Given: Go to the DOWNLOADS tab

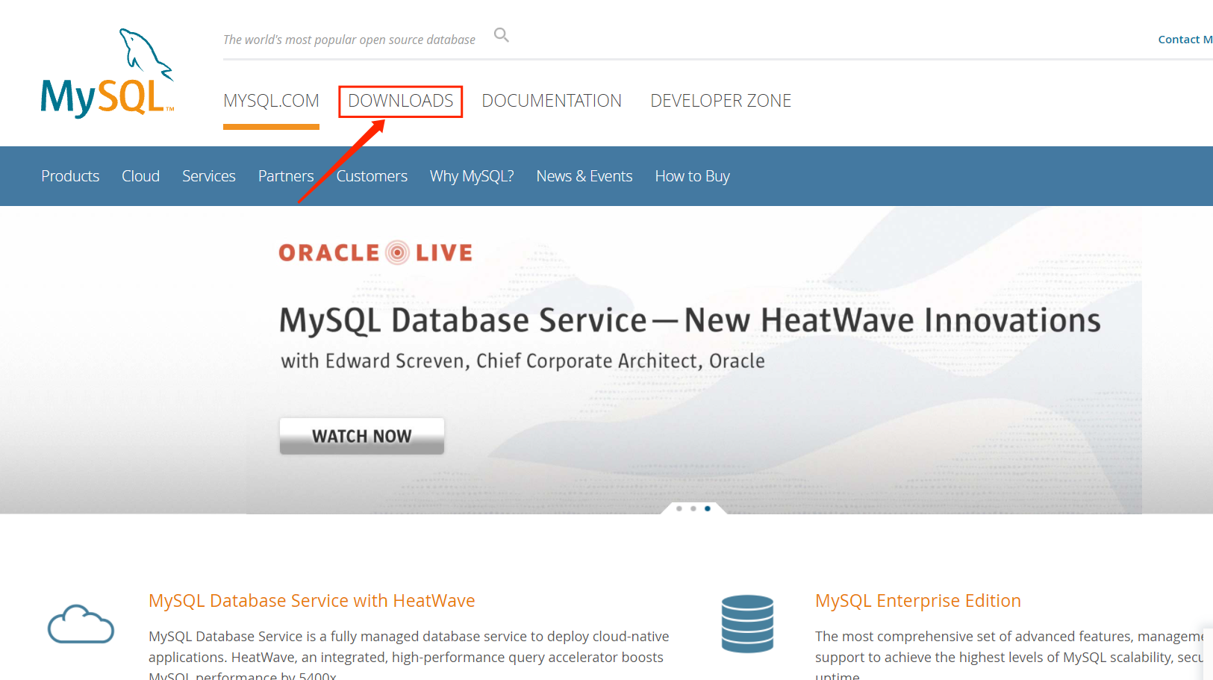Looking at the screenshot, I should point(401,101).
